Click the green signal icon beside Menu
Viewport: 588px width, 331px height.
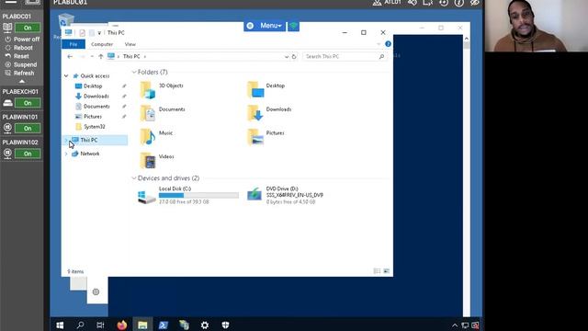point(293,26)
